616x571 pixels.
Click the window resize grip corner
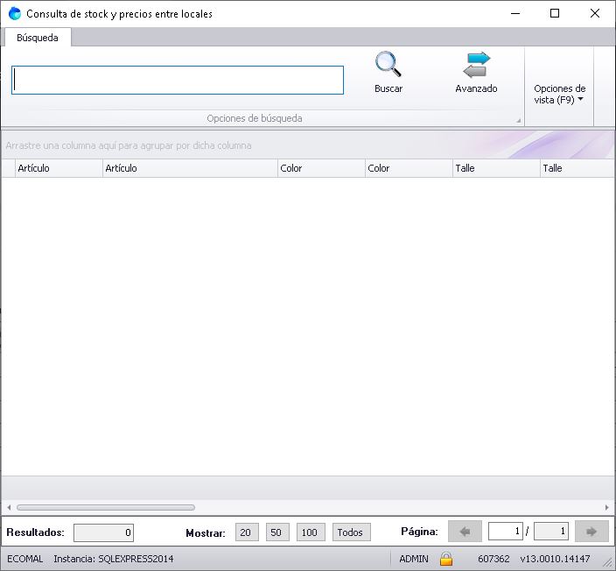point(609,564)
